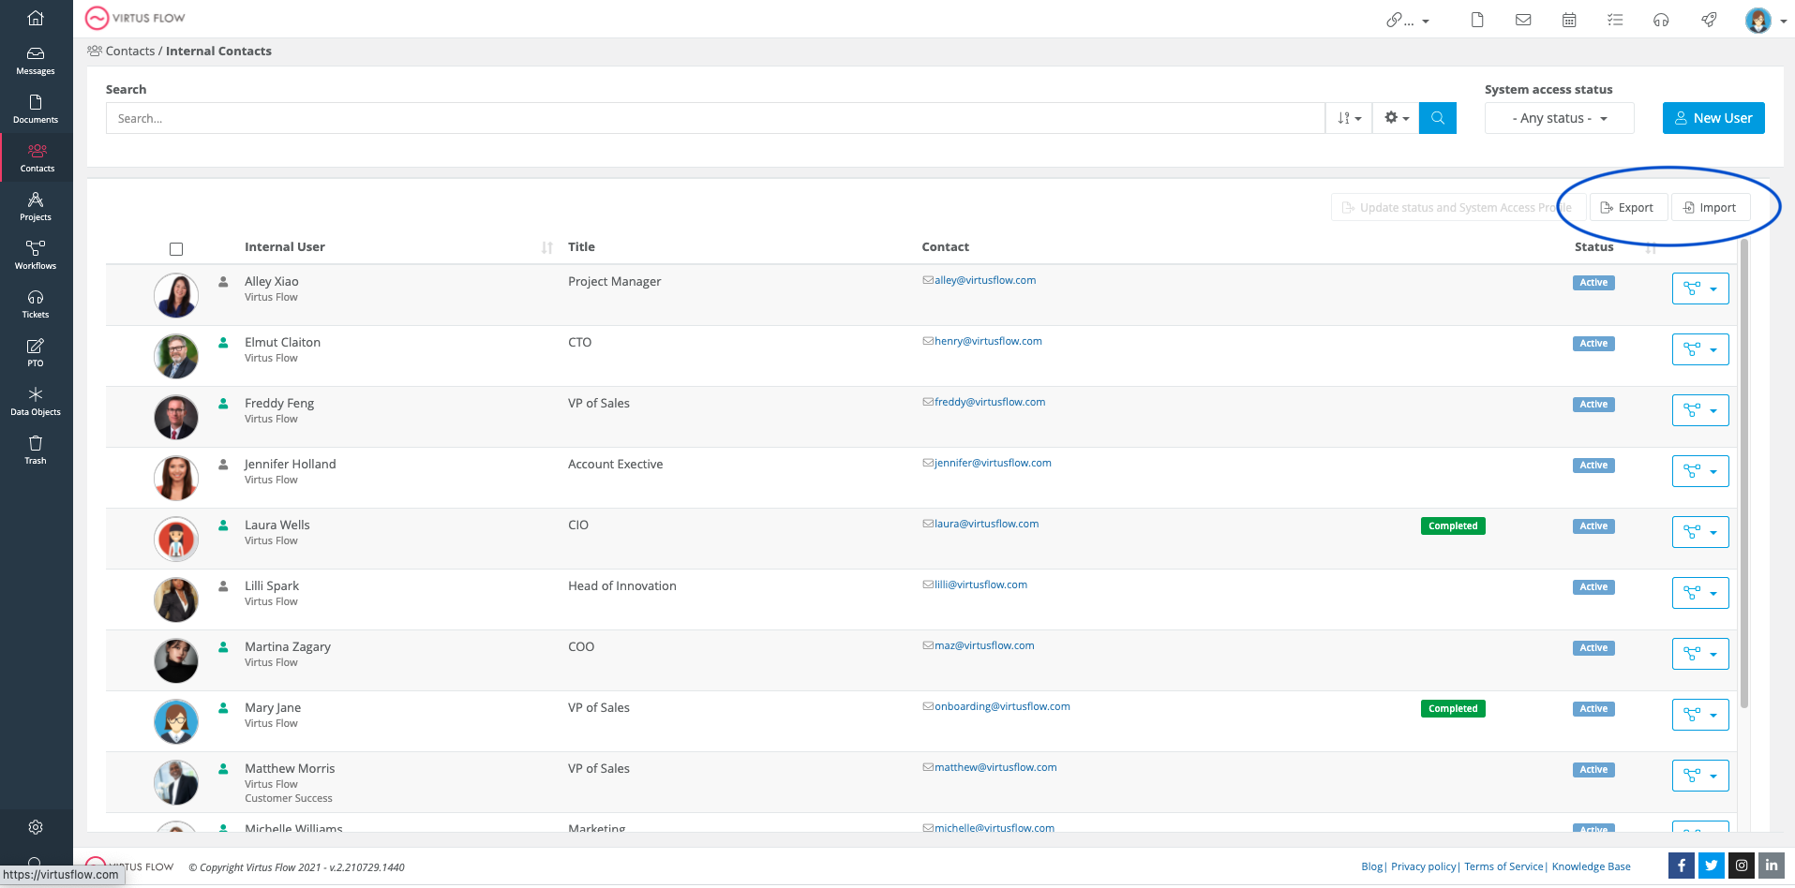Click the New User button
The height and width of the screenshot is (888, 1795).
click(x=1713, y=117)
